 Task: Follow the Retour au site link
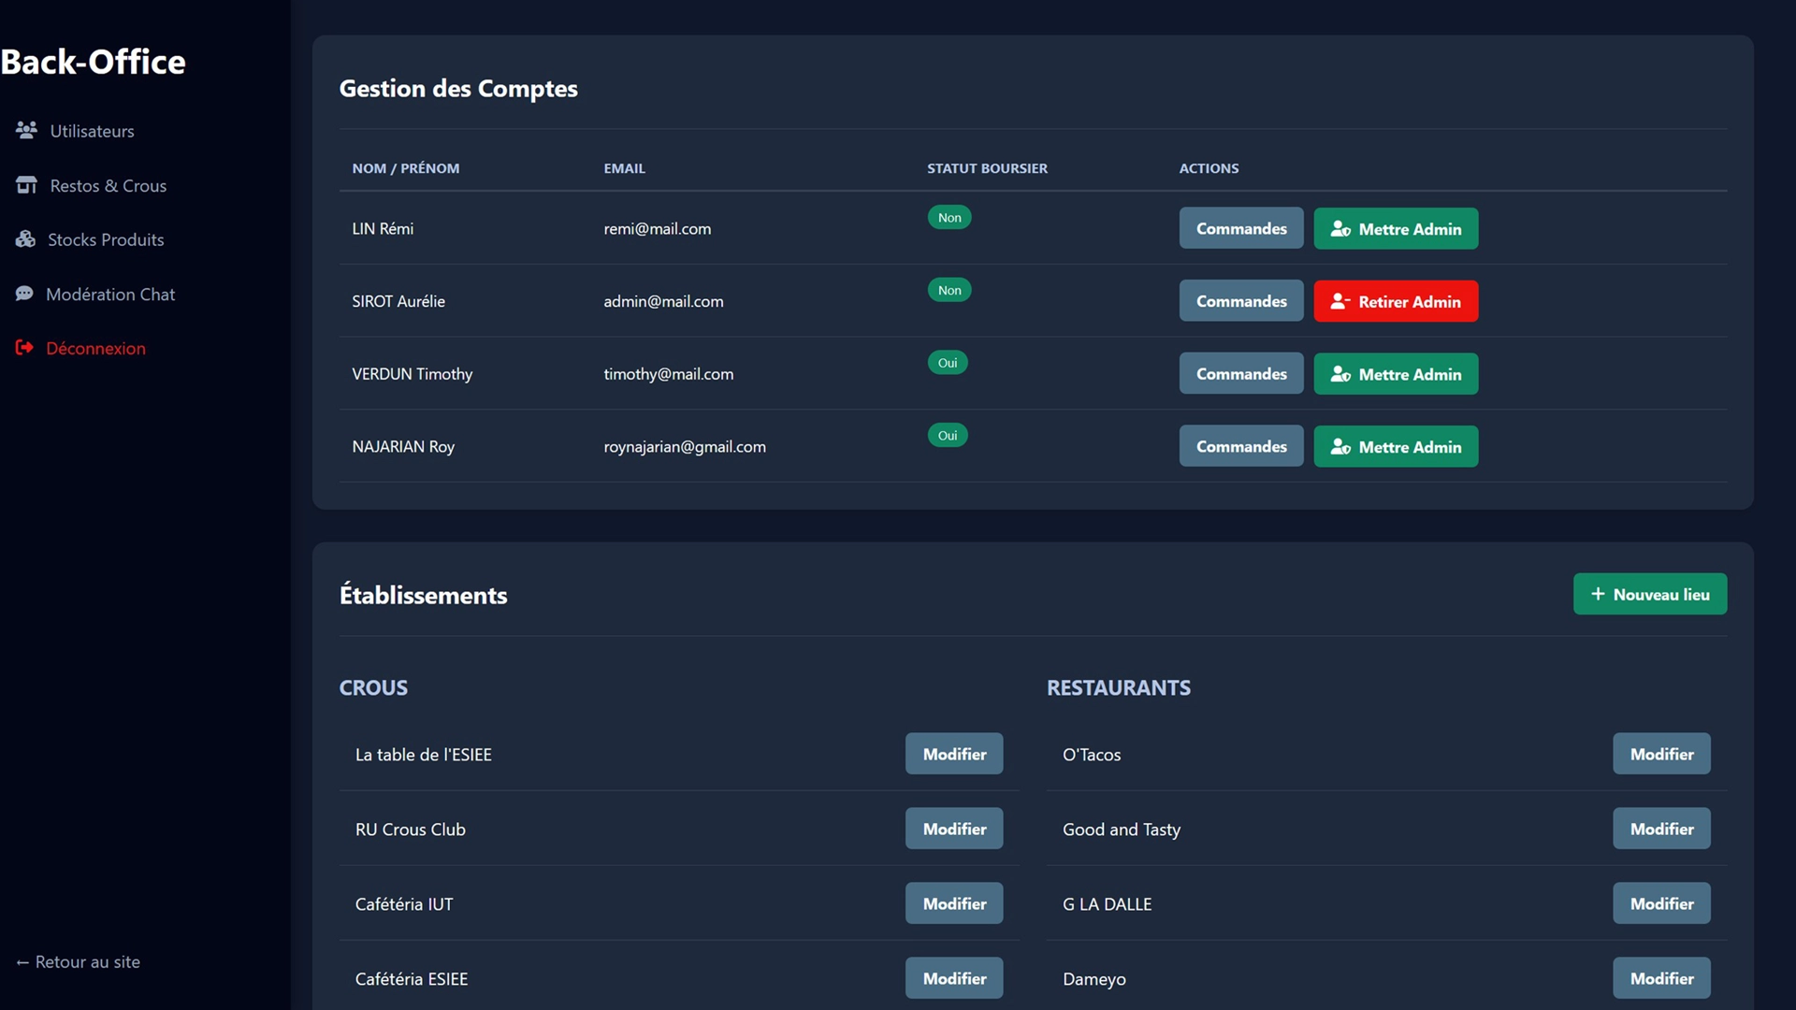pos(78,961)
